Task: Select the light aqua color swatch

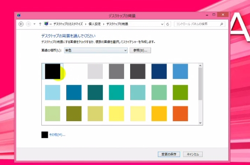Action: coord(138,93)
